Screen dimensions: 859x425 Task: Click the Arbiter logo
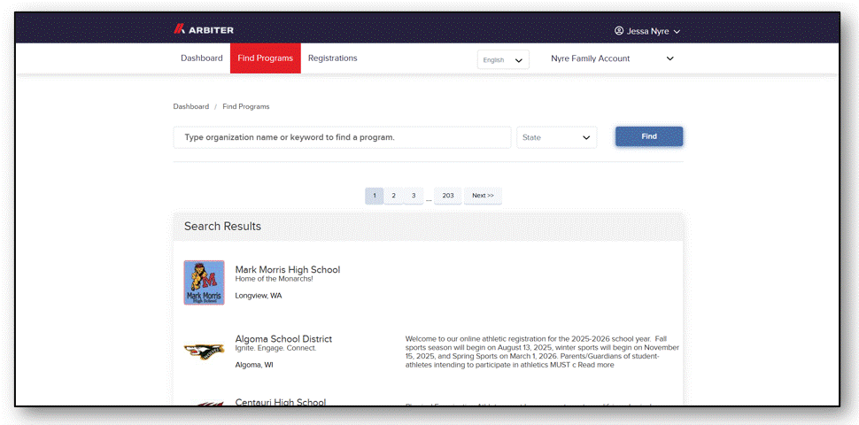coord(204,30)
